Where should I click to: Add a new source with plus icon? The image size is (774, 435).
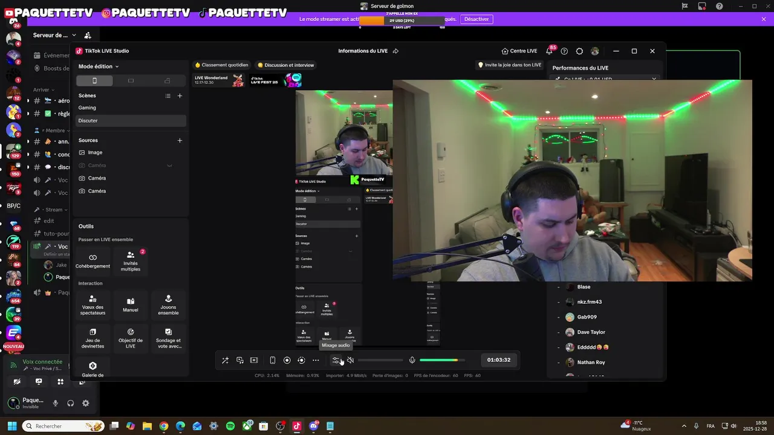point(180,140)
